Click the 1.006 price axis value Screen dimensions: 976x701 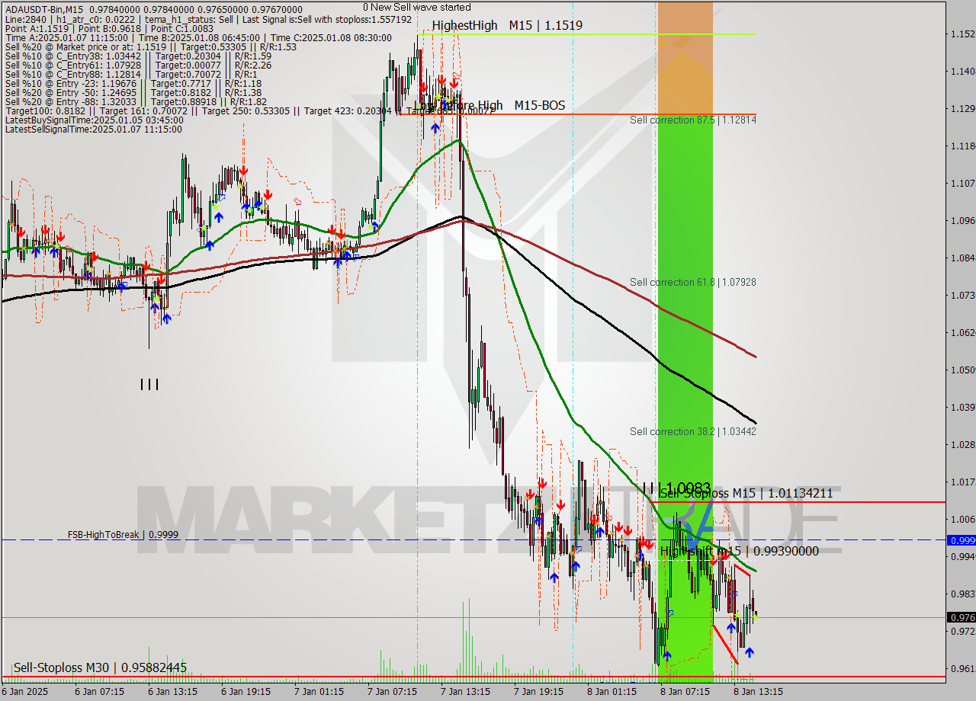point(962,520)
